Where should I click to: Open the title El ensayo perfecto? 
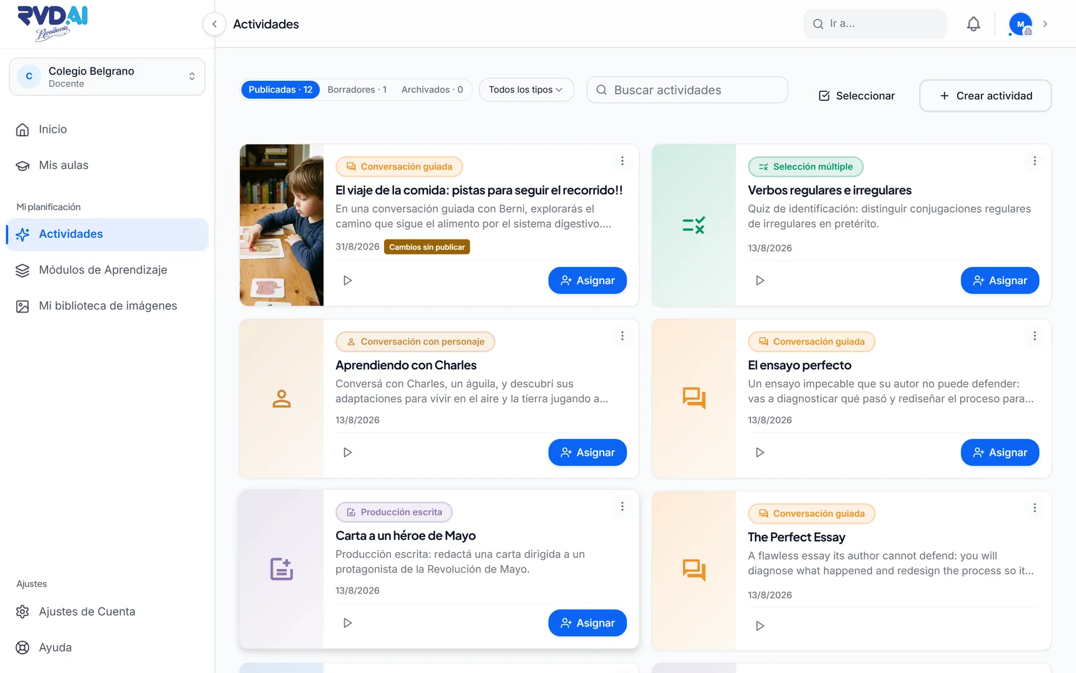pyautogui.click(x=799, y=365)
